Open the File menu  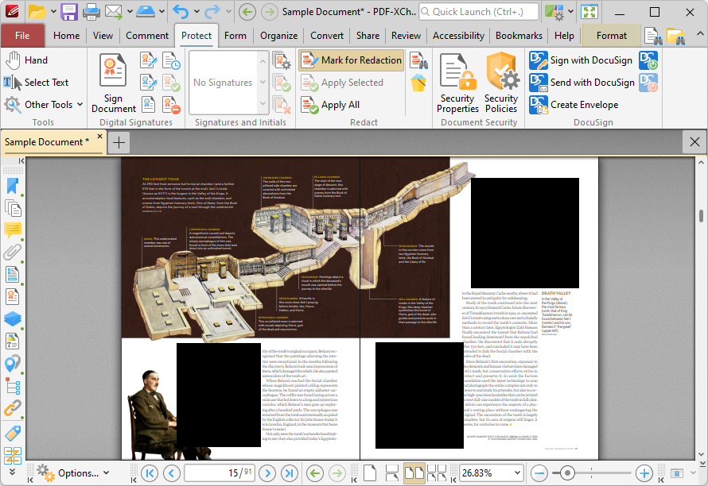click(22, 36)
